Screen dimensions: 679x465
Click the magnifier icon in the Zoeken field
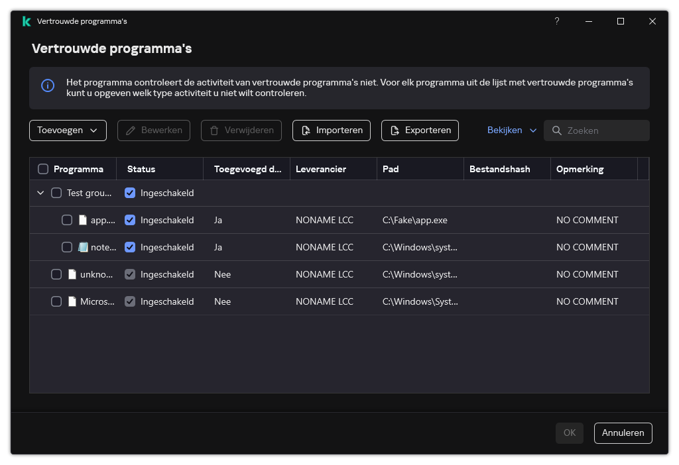557,130
